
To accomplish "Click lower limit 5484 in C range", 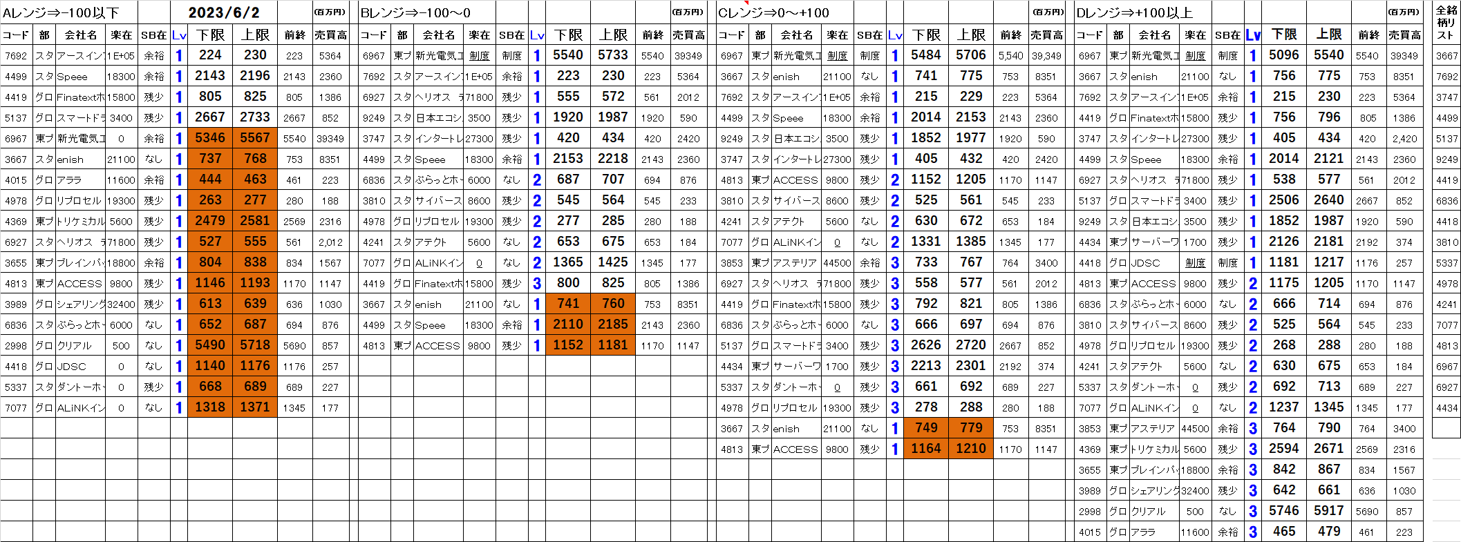I will pyautogui.click(x=926, y=55).
